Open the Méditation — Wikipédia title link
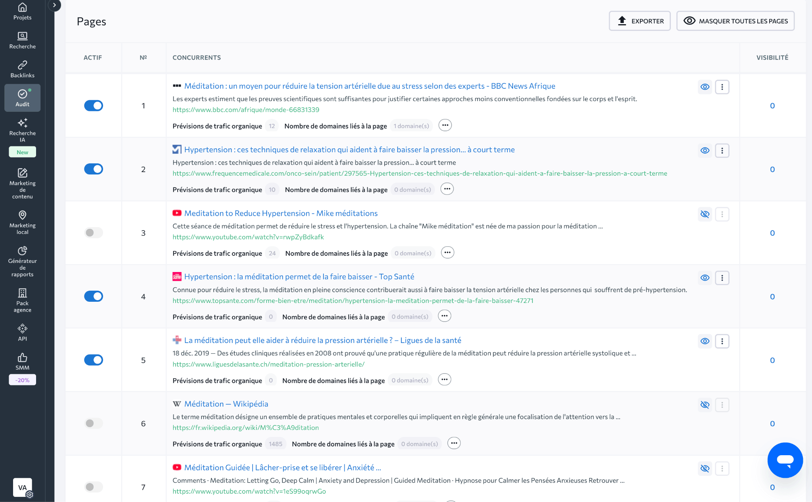 [226, 404]
